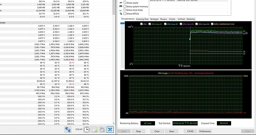The width and height of the screenshot is (256, 135).
Task: Click the save log file icon
Action: (x=94, y=130)
